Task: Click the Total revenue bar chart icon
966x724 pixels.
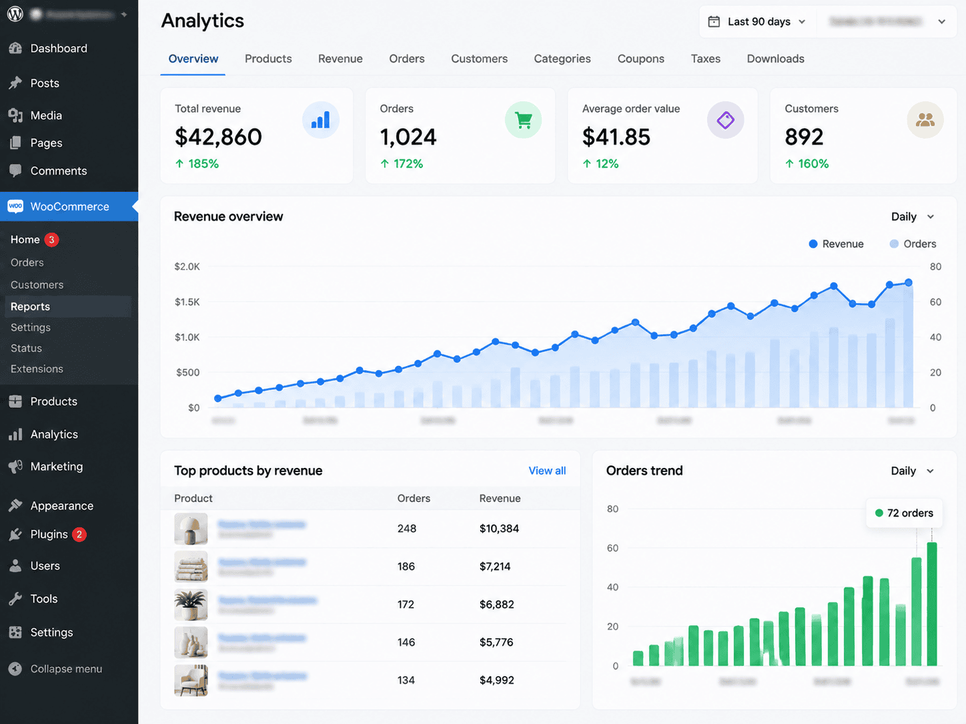Action: coord(321,120)
